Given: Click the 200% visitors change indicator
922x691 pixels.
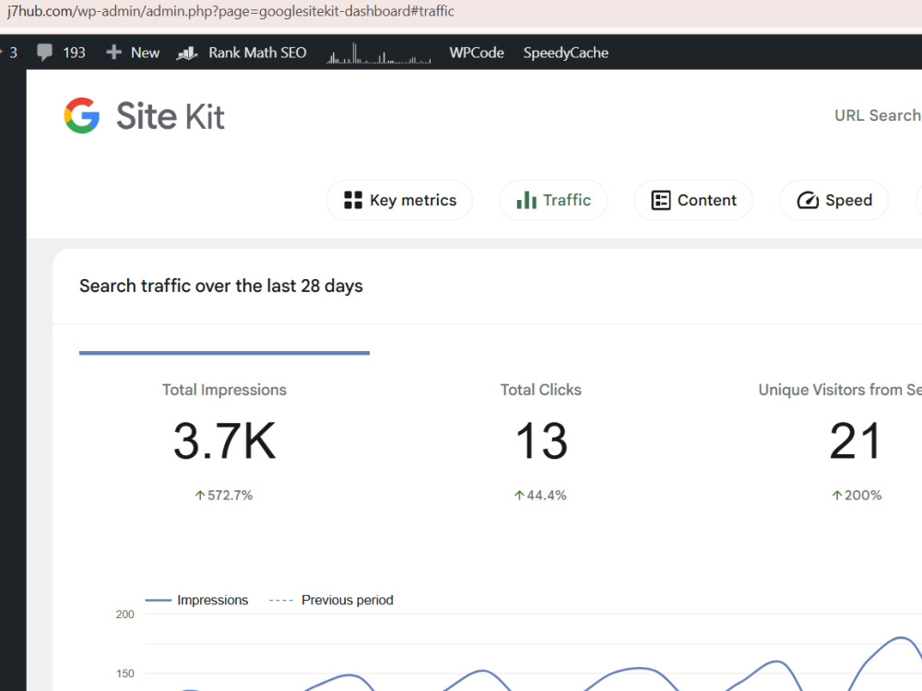Looking at the screenshot, I should (857, 496).
